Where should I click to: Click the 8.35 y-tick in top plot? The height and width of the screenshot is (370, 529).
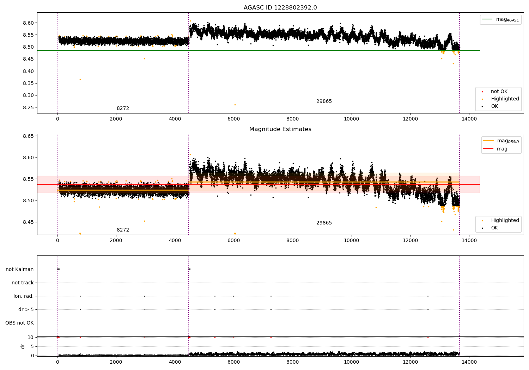pyautogui.click(x=29, y=84)
